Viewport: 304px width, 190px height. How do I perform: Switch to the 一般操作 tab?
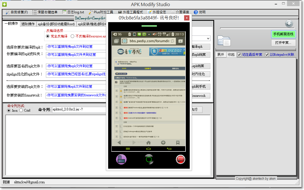(11, 24)
